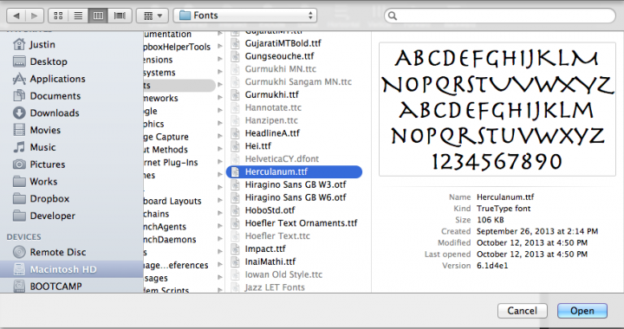This screenshot has width=624, height=329.
Task: Switch to column view
Action: click(98, 16)
